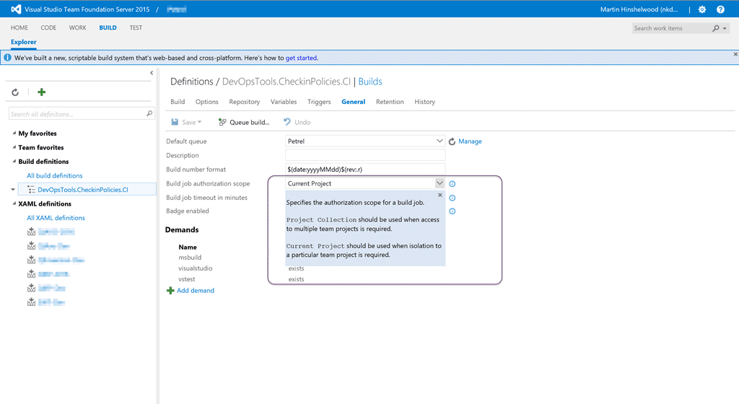
Task: Click the green plus new definition icon
Action: 41,92
